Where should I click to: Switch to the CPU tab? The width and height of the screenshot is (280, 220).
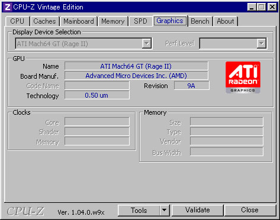[17, 21]
